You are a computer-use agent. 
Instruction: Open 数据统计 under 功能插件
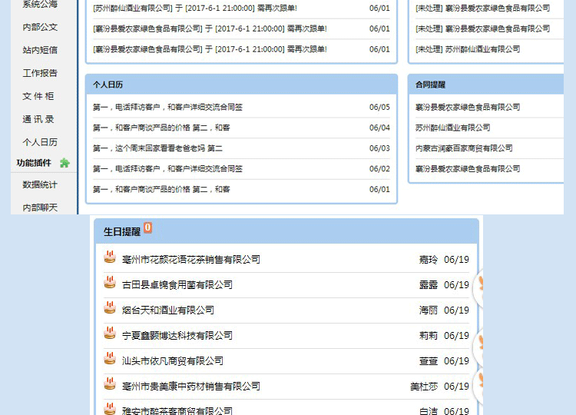(40, 184)
